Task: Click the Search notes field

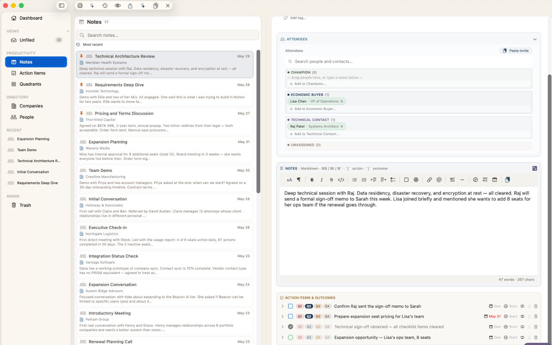Action: click(167, 35)
